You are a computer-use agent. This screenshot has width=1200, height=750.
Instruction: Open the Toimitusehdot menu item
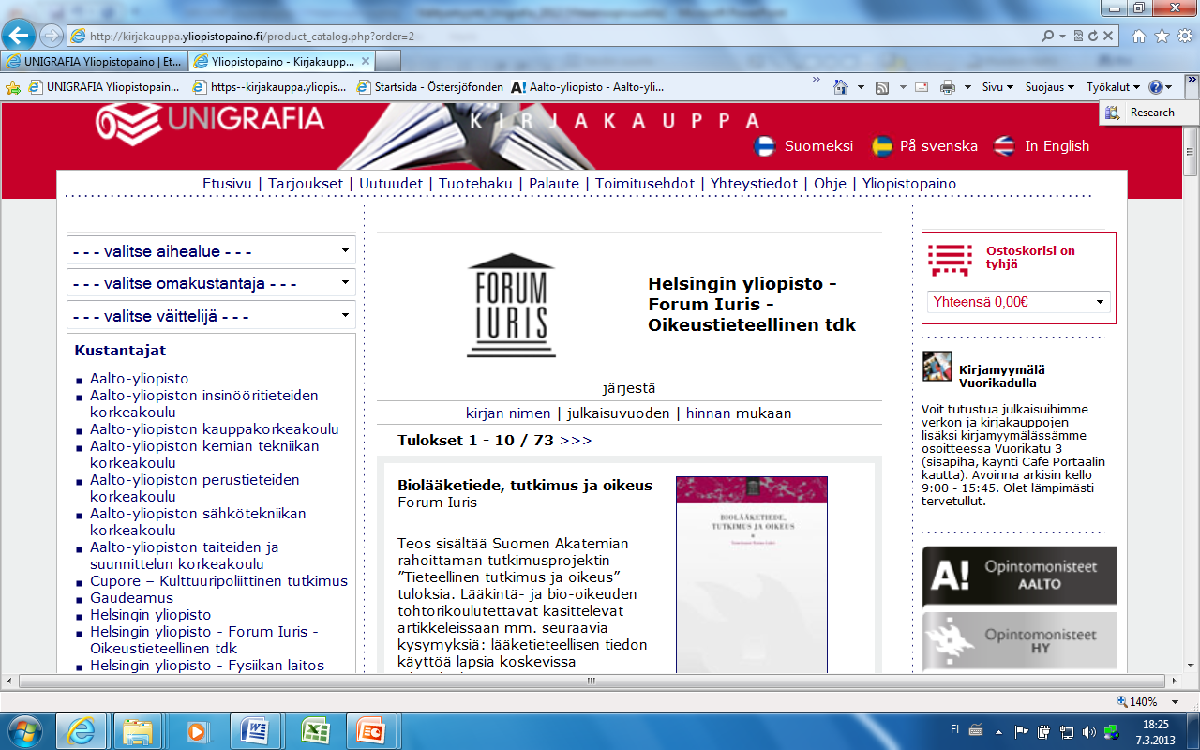(x=645, y=184)
